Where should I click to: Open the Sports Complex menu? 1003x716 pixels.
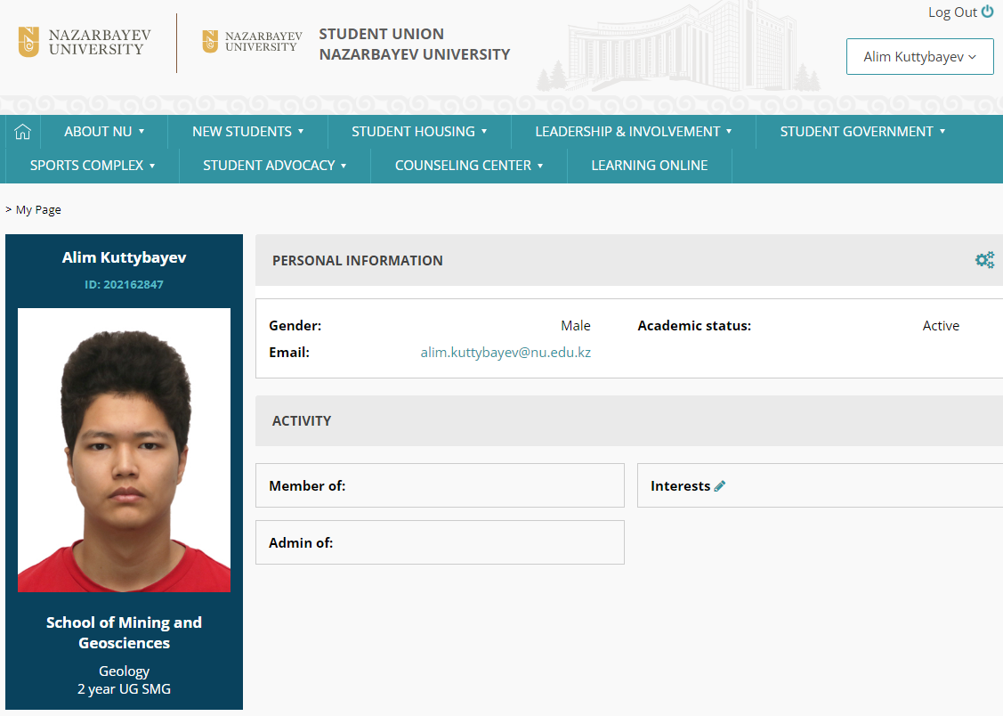[93, 166]
